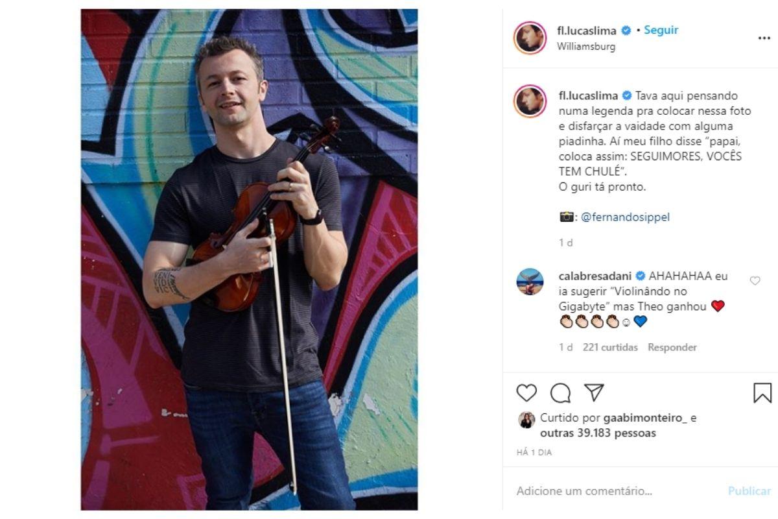View gaabimonteiro_ small liker avatar
The height and width of the screenshot is (519, 778).
point(526,420)
